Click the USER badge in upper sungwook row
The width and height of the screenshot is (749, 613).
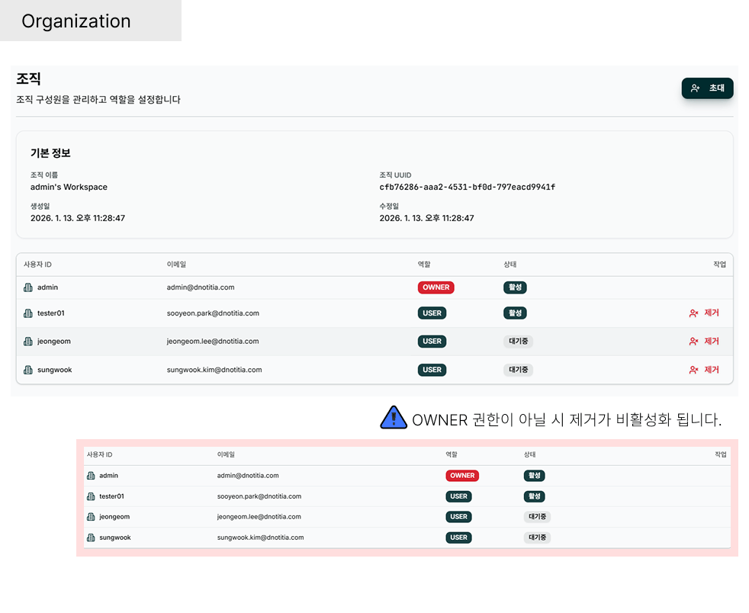tap(432, 370)
